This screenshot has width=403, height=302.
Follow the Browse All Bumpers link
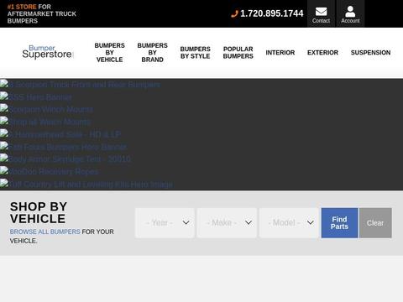pyautogui.click(x=45, y=232)
